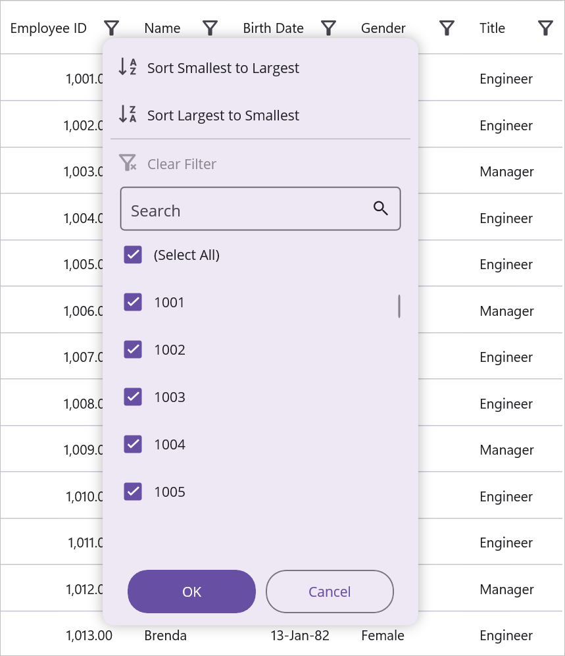
Task: Uncheck the 1005 value checkbox
Action: 133,492
